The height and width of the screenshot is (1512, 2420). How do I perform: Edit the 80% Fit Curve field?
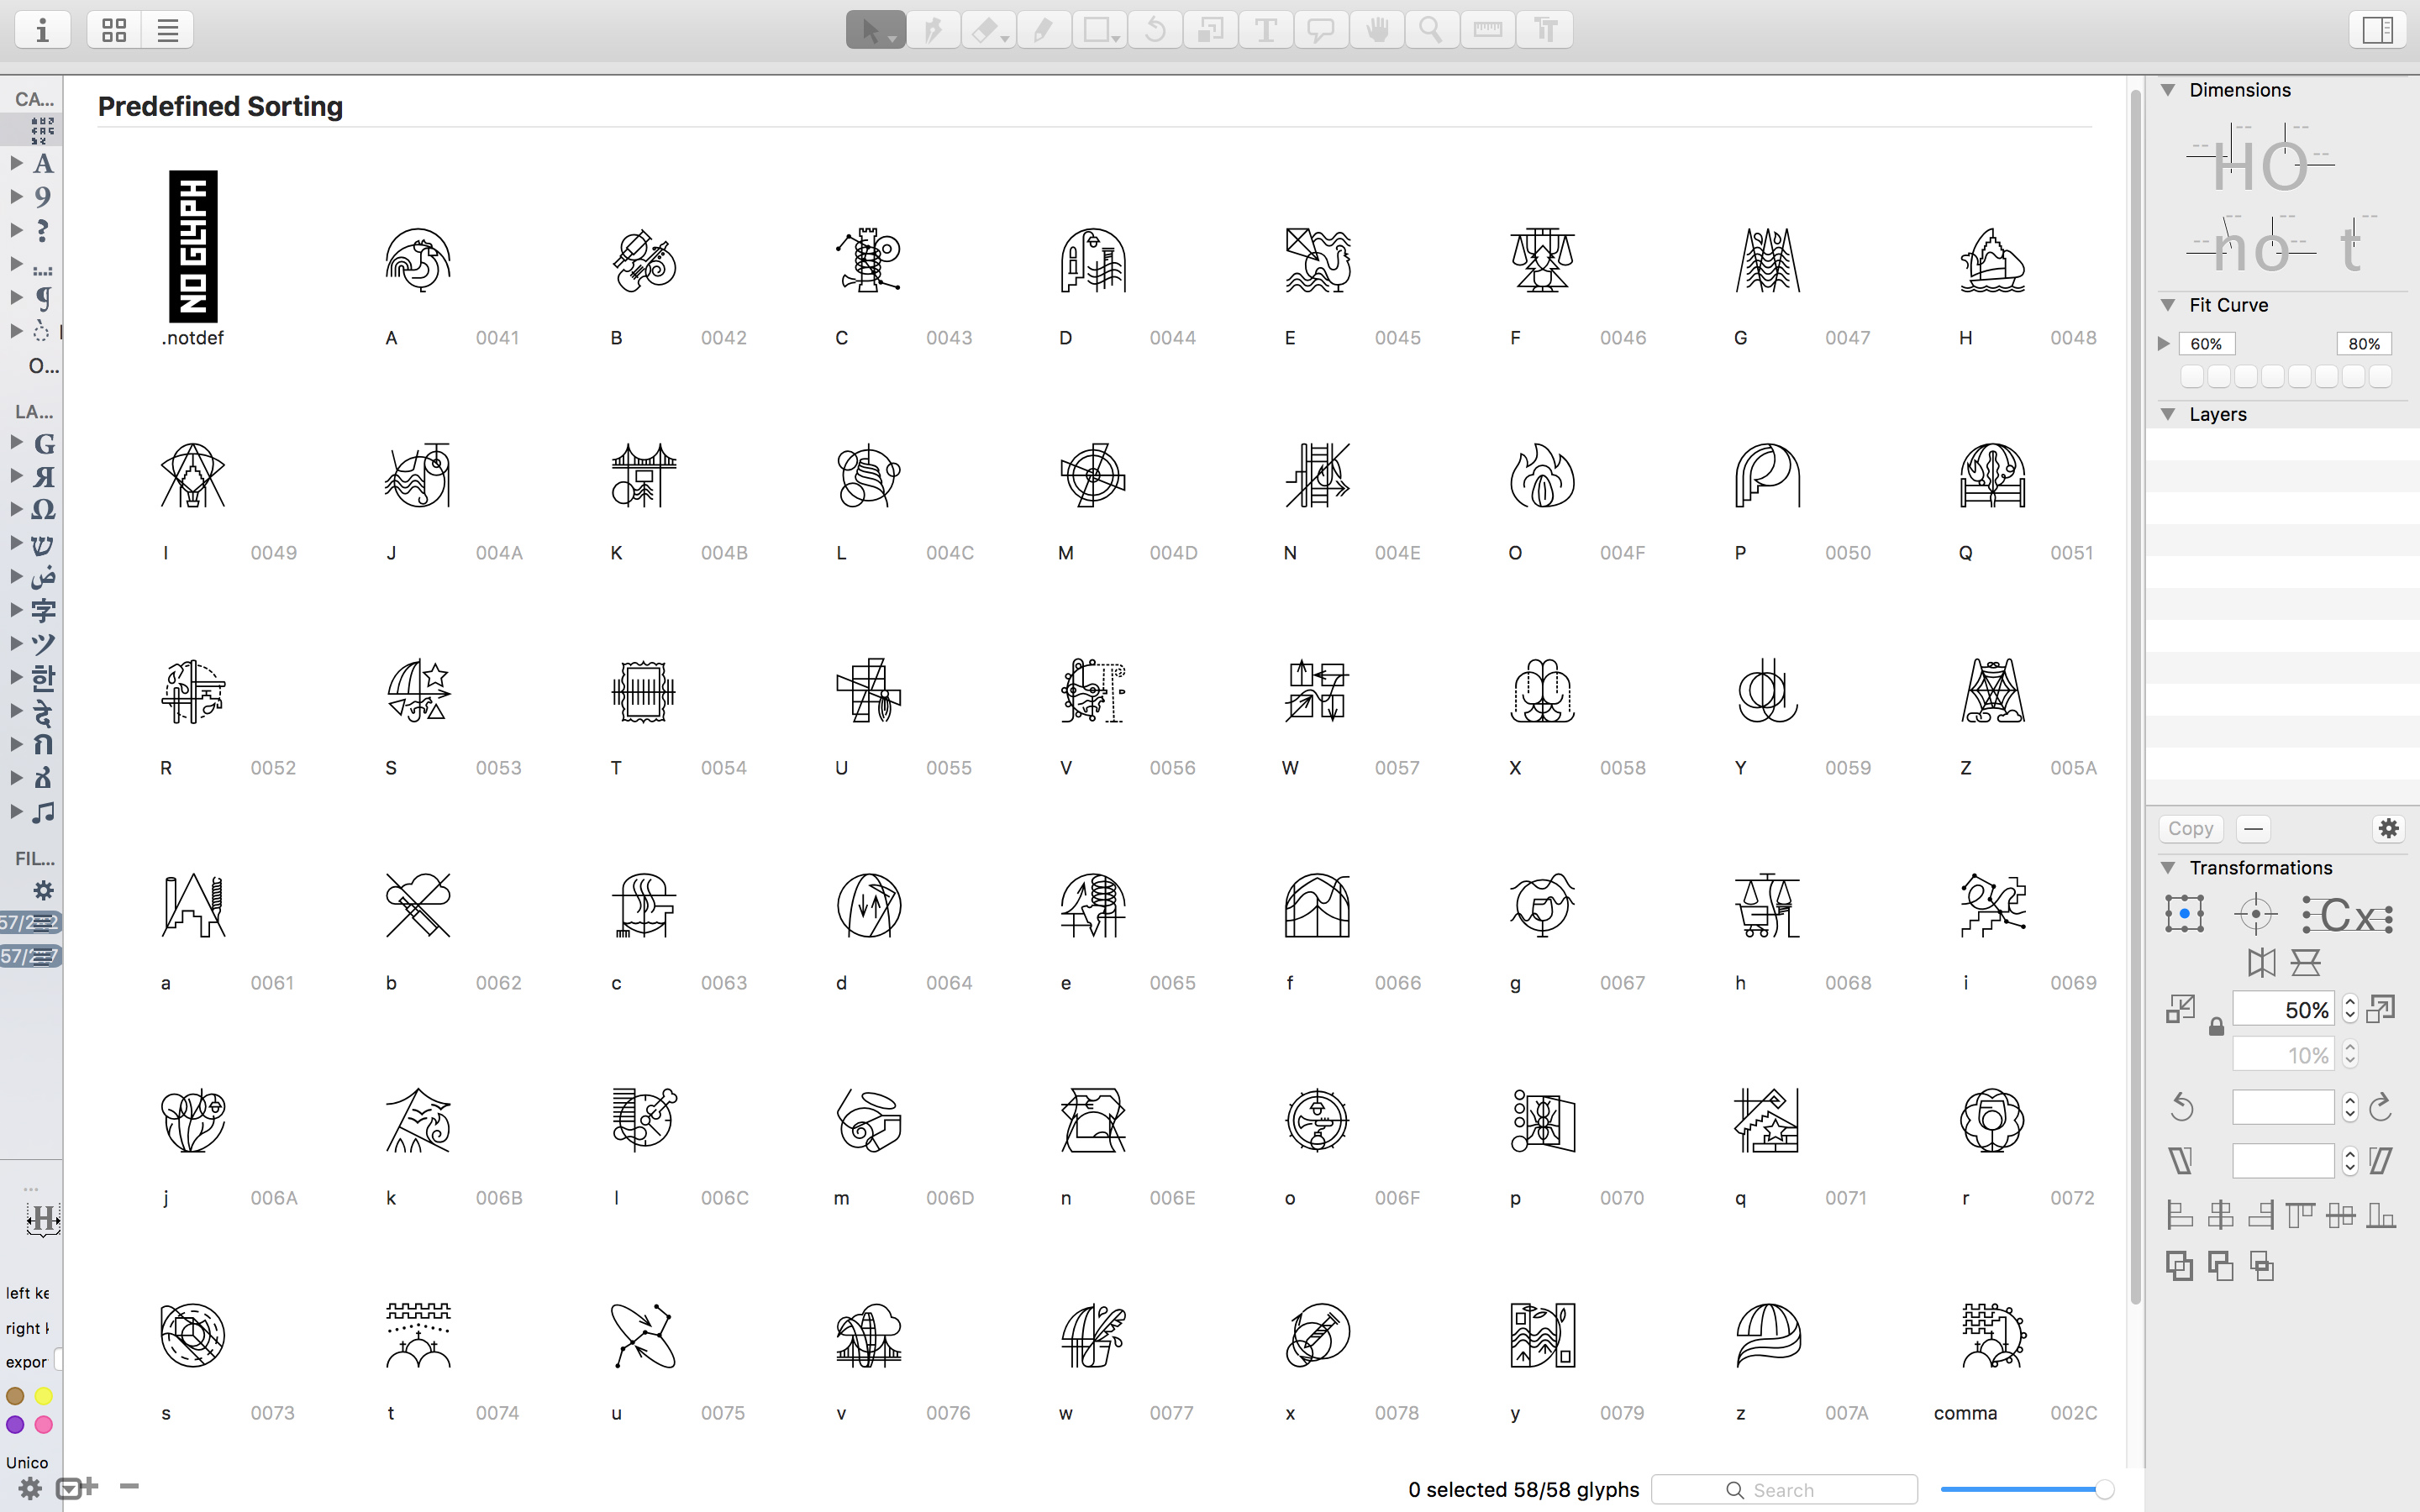(2364, 344)
